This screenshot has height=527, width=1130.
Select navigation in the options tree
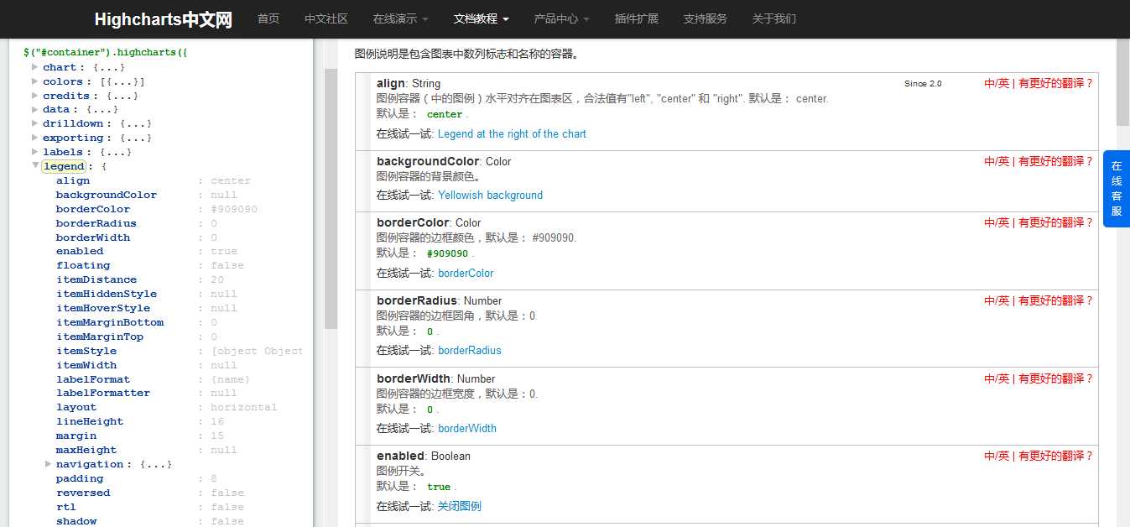coord(90,464)
